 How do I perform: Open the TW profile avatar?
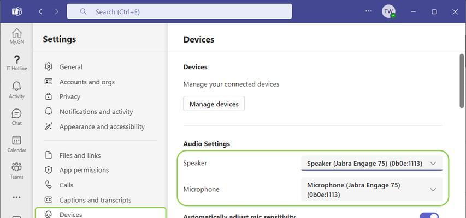click(388, 11)
